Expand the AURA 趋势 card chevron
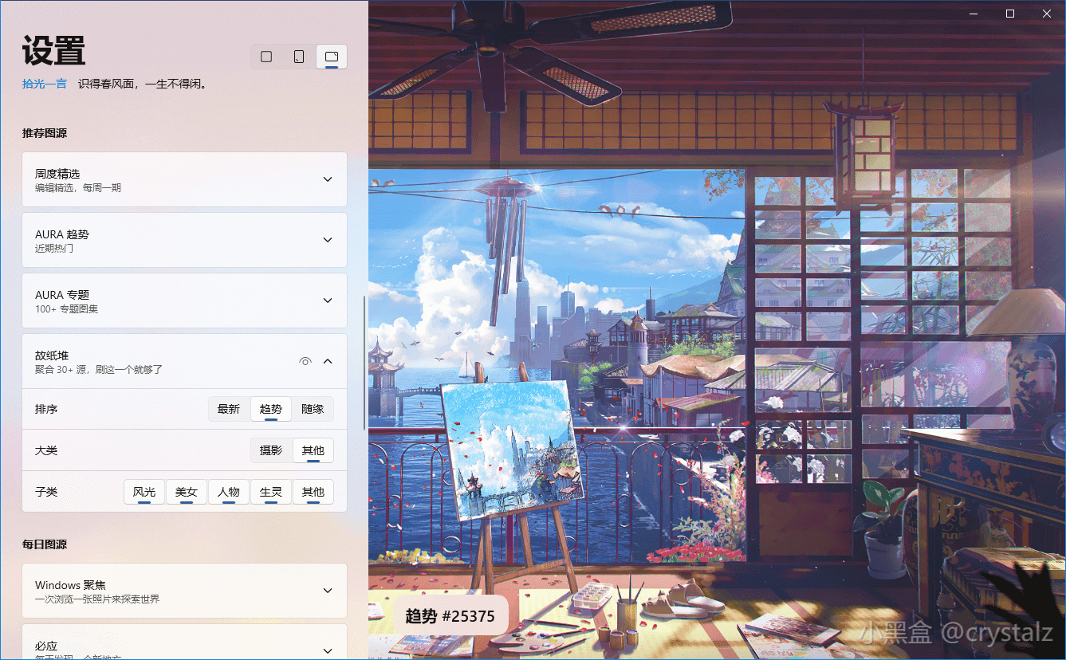The height and width of the screenshot is (660, 1066). coord(328,240)
